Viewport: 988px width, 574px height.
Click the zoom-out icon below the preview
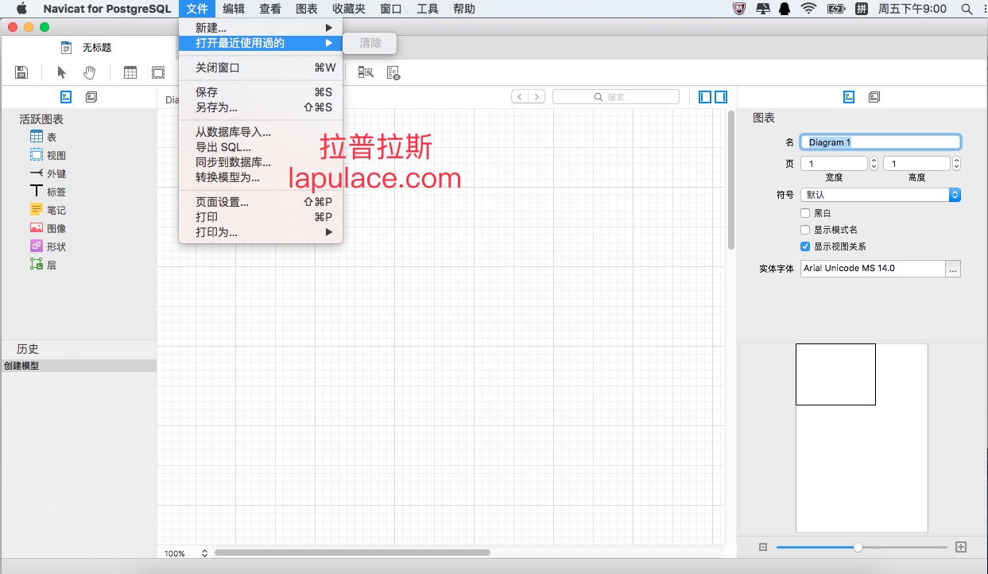(763, 547)
